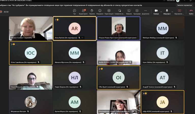Click the red recording indicator
Image resolution: width=195 pixels, height=114 pixels.
pos(1,12)
